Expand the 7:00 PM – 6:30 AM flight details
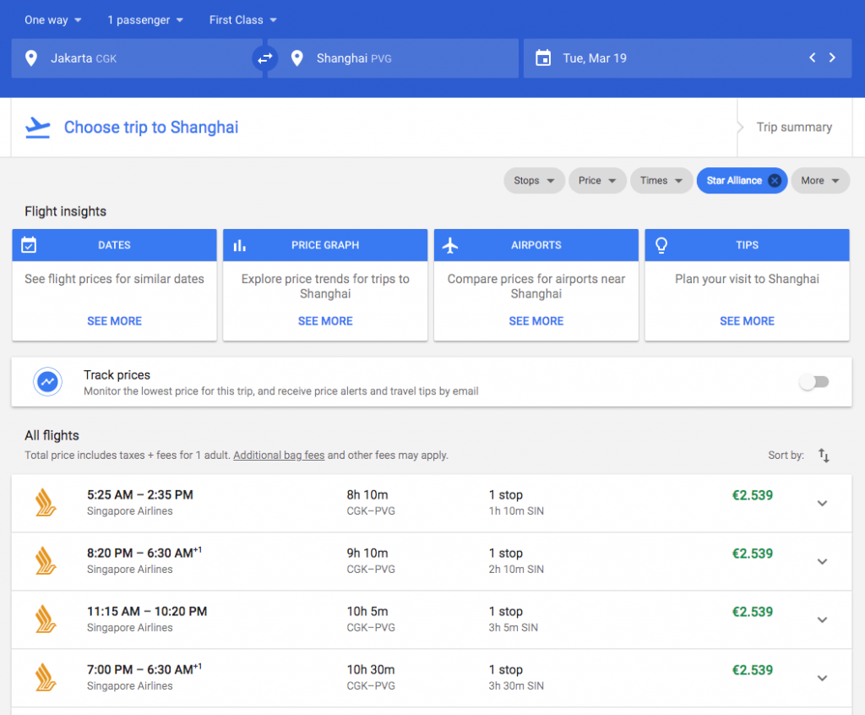This screenshot has height=715, width=865. (x=822, y=678)
